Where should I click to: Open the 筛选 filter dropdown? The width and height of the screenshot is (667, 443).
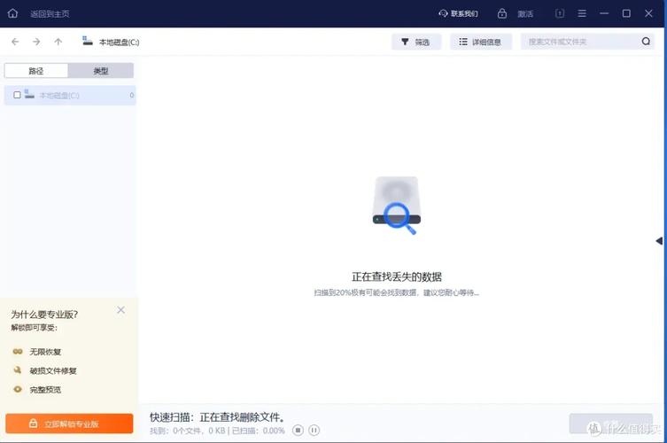point(416,42)
